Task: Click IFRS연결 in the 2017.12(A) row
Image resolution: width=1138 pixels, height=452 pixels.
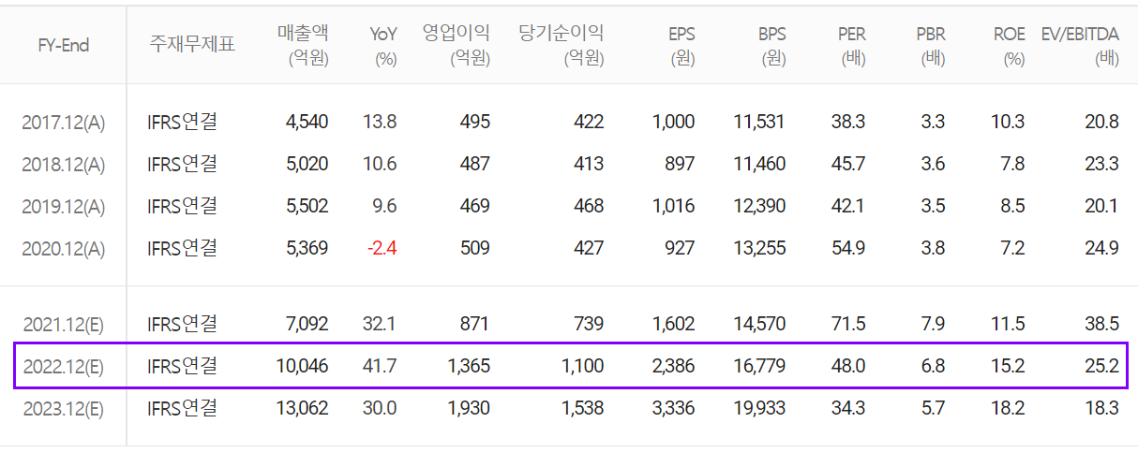Action: [x=182, y=122]
